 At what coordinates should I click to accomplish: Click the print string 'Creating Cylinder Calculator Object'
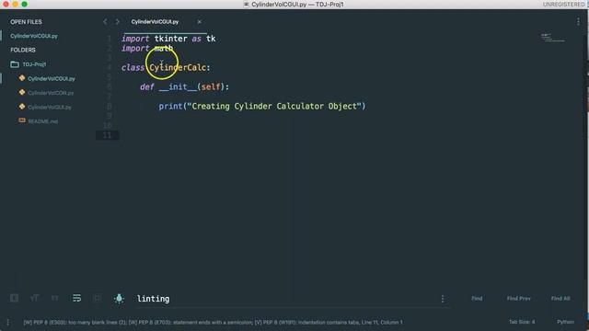coord(274,107)
